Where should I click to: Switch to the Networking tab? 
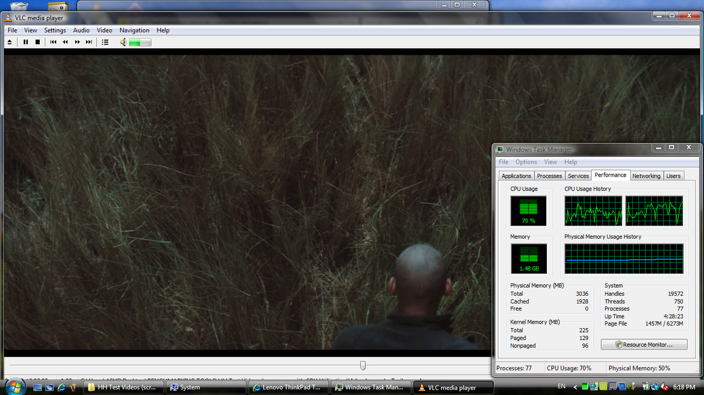coord(647,176)
